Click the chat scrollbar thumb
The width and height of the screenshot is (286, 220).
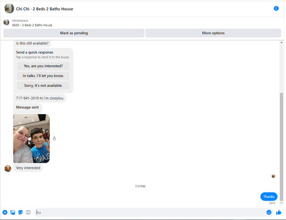click(281, 147)
